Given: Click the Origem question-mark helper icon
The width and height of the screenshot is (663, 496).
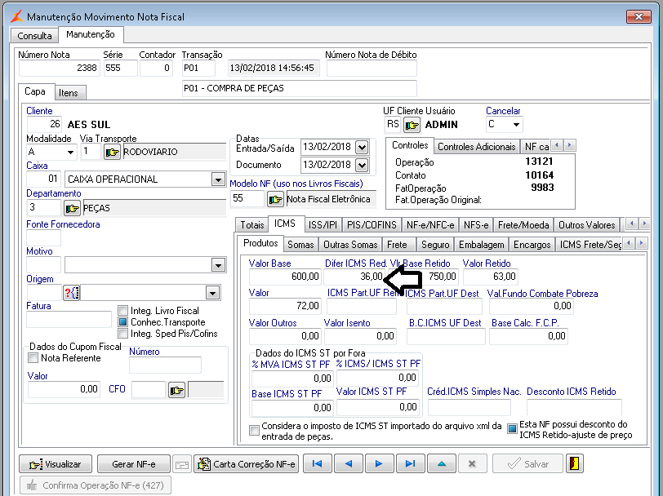Looking at the screenshot, I should tap(71, 293).
